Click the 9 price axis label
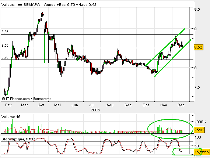Screen dimensions: 210x158 pyautogui.click(x=196, y=29)
